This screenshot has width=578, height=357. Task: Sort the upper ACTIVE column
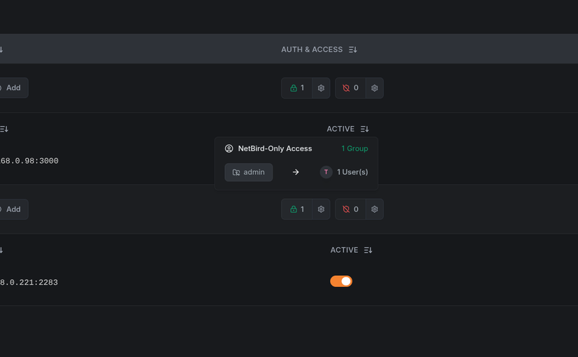pyautogui.click(x=364, y=129)
